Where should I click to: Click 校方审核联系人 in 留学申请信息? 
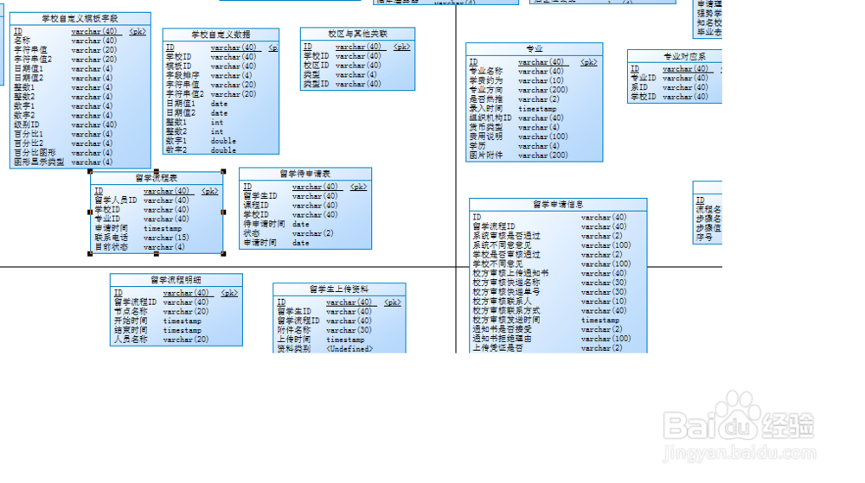(x=502, y=302)
